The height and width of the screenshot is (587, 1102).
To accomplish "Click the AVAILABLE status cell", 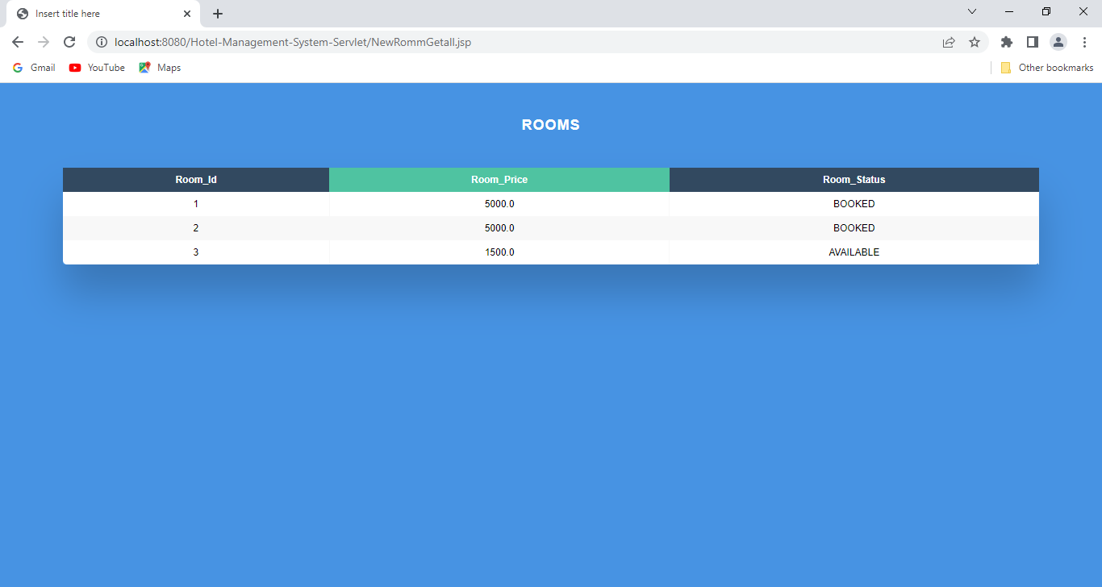I will coord(854,252).
